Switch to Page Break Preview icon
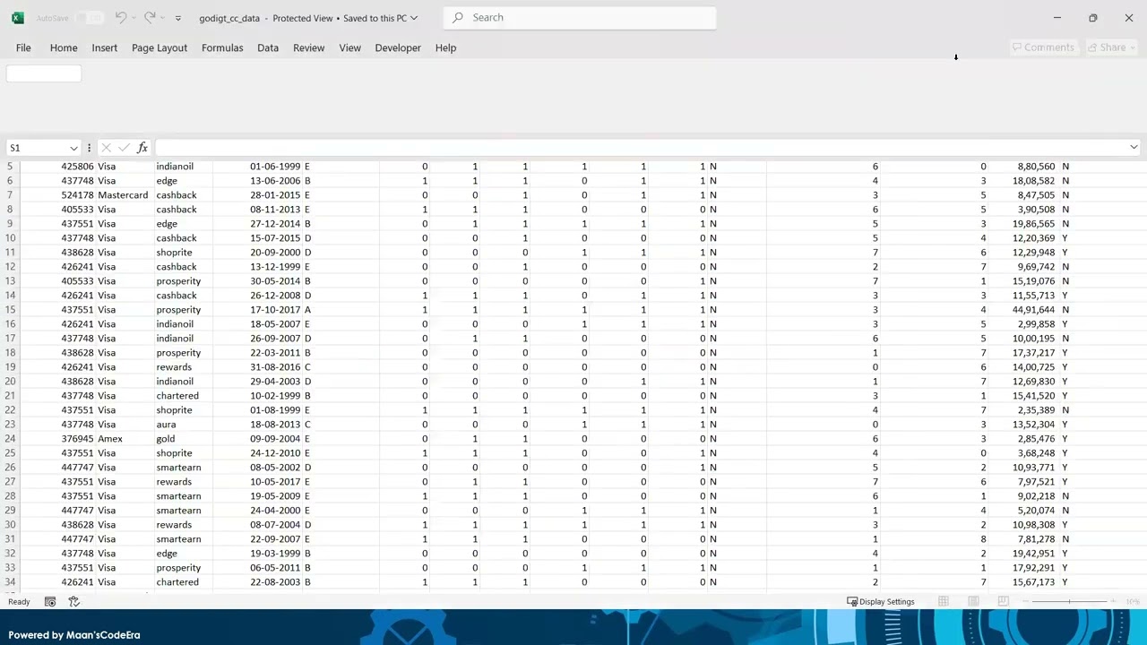 (x=1003, y=602)
